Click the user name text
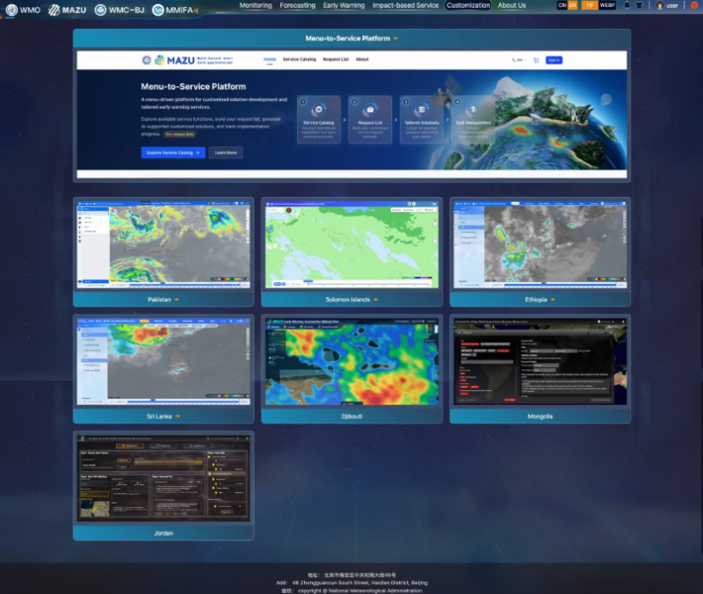Screen dimensions: 703x594 click(x=671, y=6)
